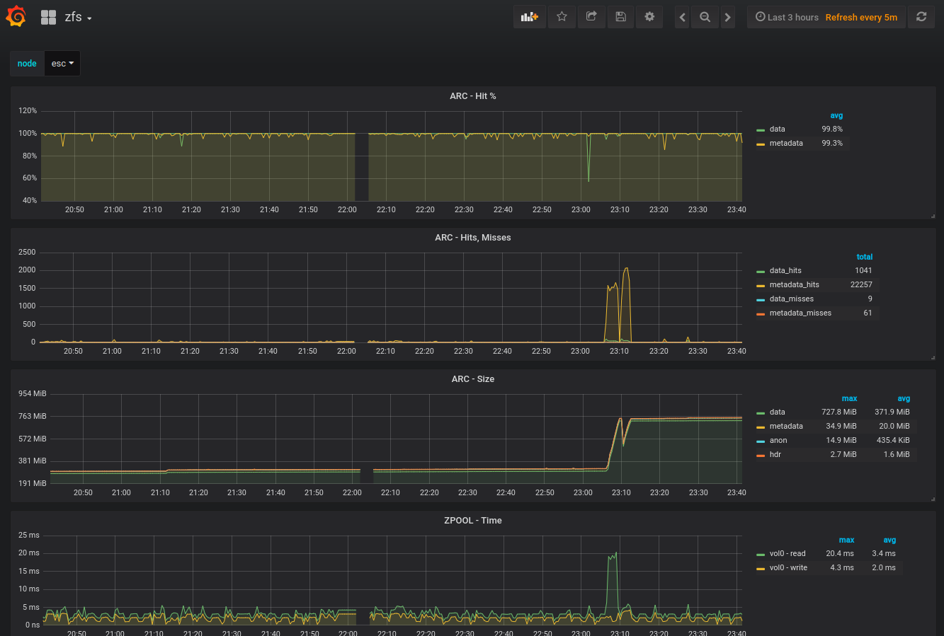Shift time range forward arrow
The width and height of the screenshot is (944, 636).
727,18
